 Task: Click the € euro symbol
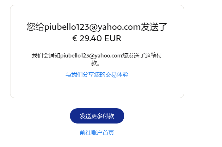click(x=75, y=38)
